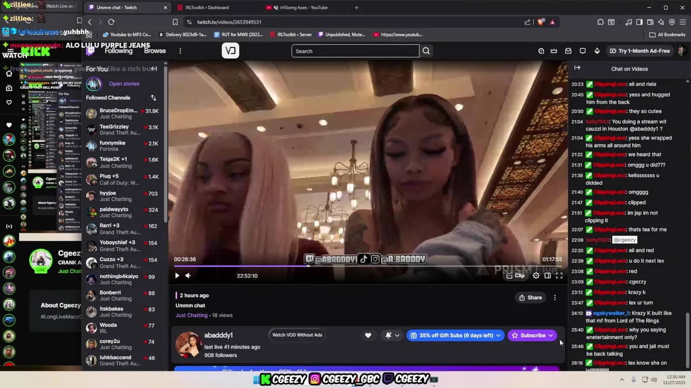Open Brave Shields lion icon
Image resolution: width=691 pixels, height=388 pixels.
[x=541, y=22]
